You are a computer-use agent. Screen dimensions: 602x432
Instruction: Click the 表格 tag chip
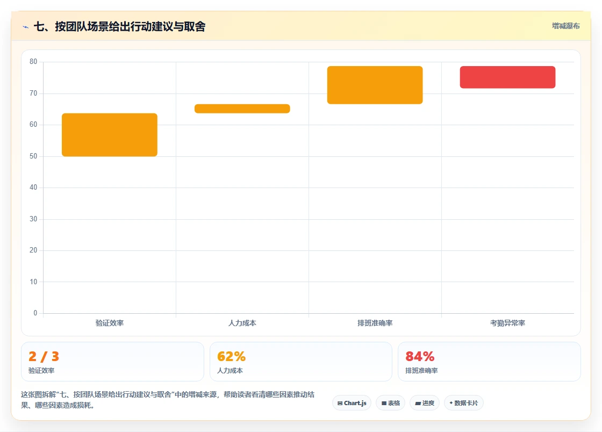pos(390,403)
